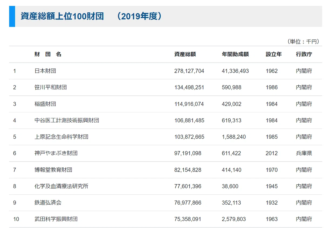Click the asset value 82,154,828
The width and height of the screenshot is (324, 228).
pyautogui.click(x=188, y=170)
